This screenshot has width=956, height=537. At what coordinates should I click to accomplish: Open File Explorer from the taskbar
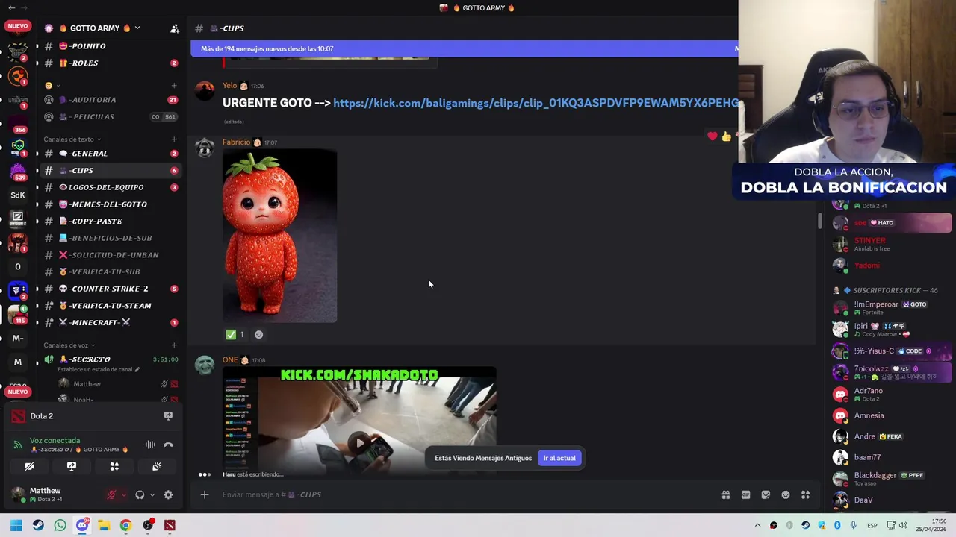[104, 525]
